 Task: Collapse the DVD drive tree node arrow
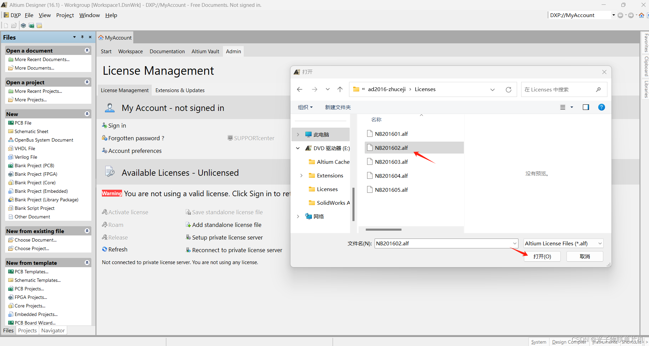point(298,148)
